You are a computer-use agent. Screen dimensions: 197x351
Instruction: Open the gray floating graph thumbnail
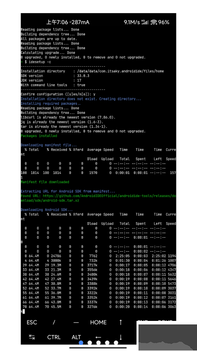click(x=168, y=337)
